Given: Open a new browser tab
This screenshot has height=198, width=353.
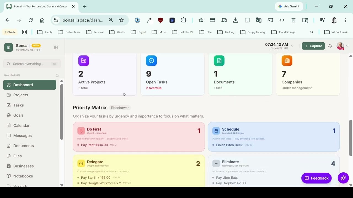Looking at the screenshot, I should coord(85,6).
